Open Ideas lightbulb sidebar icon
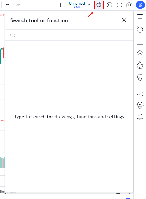 coord(140,77)
